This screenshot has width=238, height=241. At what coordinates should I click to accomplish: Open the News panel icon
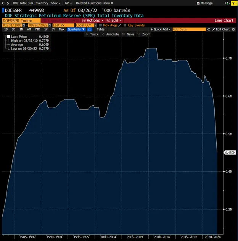point(128,34)
